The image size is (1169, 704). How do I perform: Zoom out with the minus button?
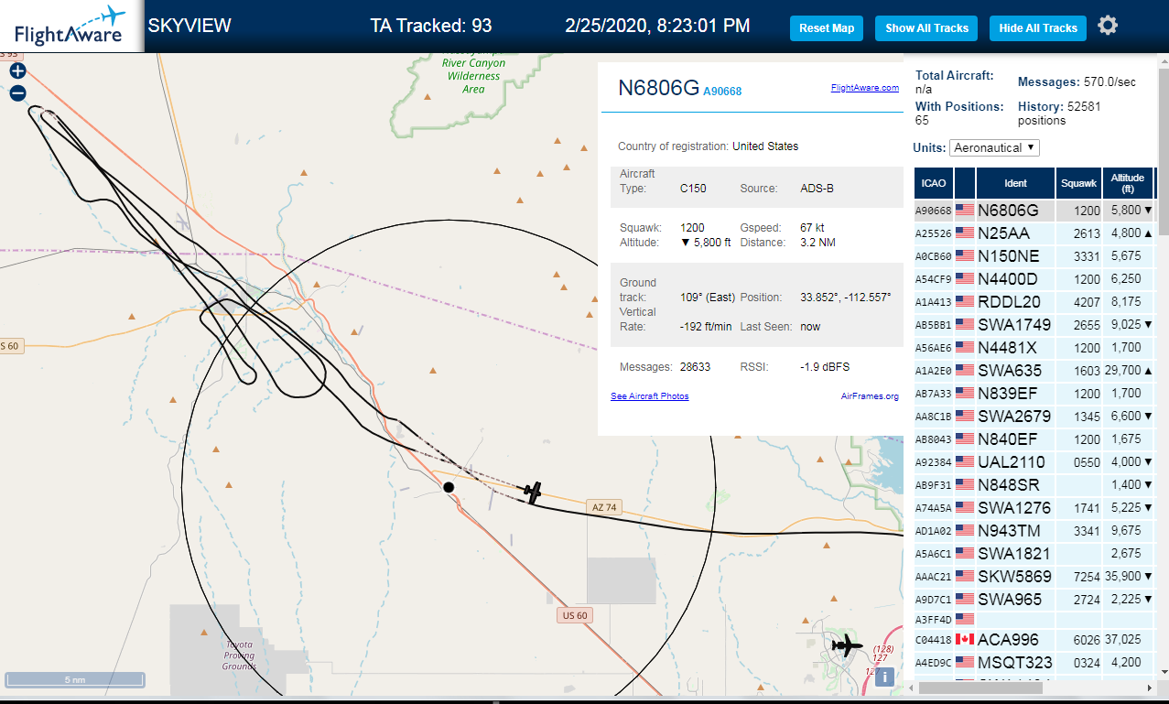click(x=17, y=92)
